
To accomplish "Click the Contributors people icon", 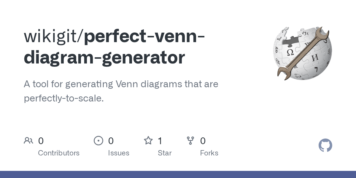I will pos(28,141).
